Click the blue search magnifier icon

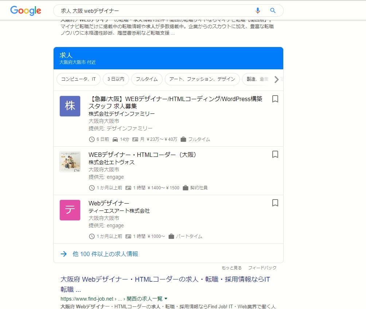coord(273,11)
